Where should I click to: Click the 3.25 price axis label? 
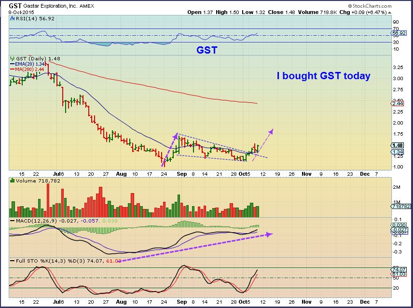coord(398,68)
